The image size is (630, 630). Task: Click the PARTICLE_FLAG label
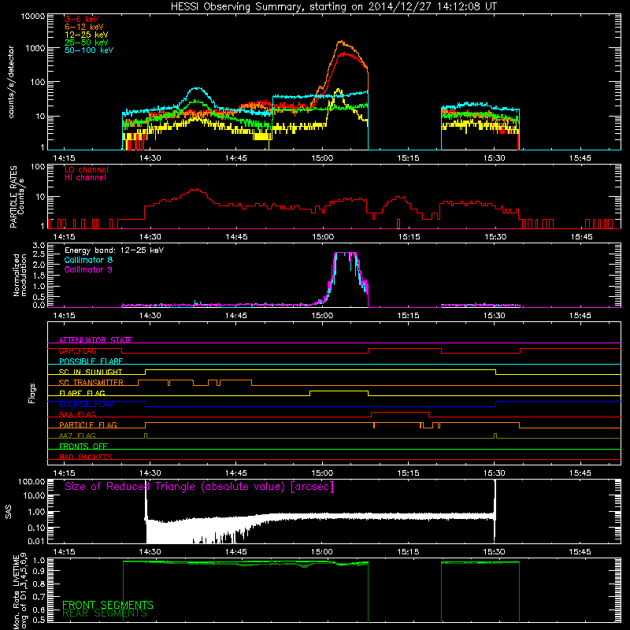[x=88, y=424]
